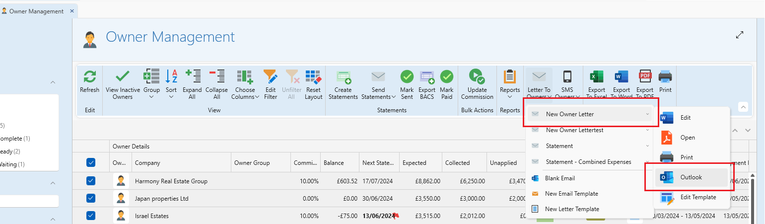Toggle checkbox for Harmony Real Estate Group

[x=91, y=181]
